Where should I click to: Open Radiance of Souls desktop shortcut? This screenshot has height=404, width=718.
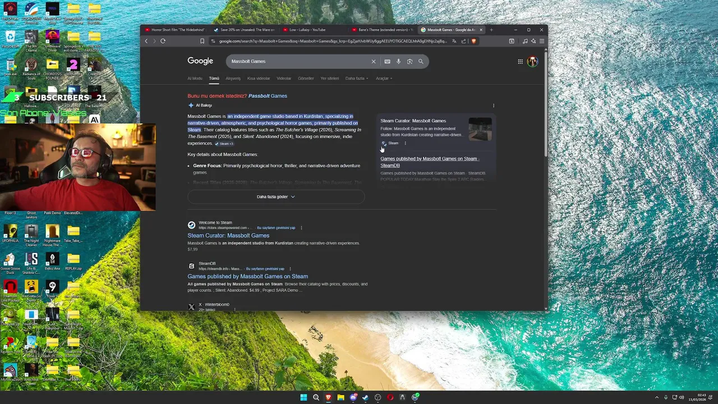coord(31,68)
